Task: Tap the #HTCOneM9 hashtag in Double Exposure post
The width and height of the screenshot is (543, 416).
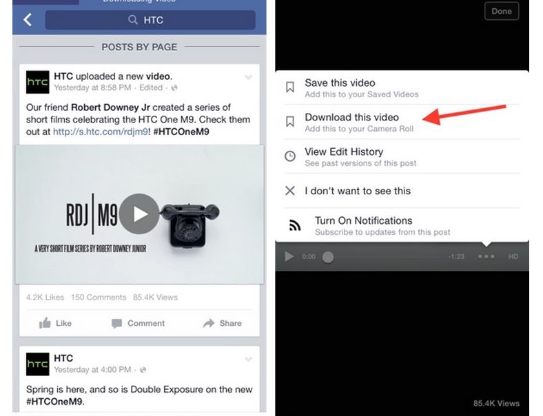Action: pyautogui.click(x=55, y=402)
